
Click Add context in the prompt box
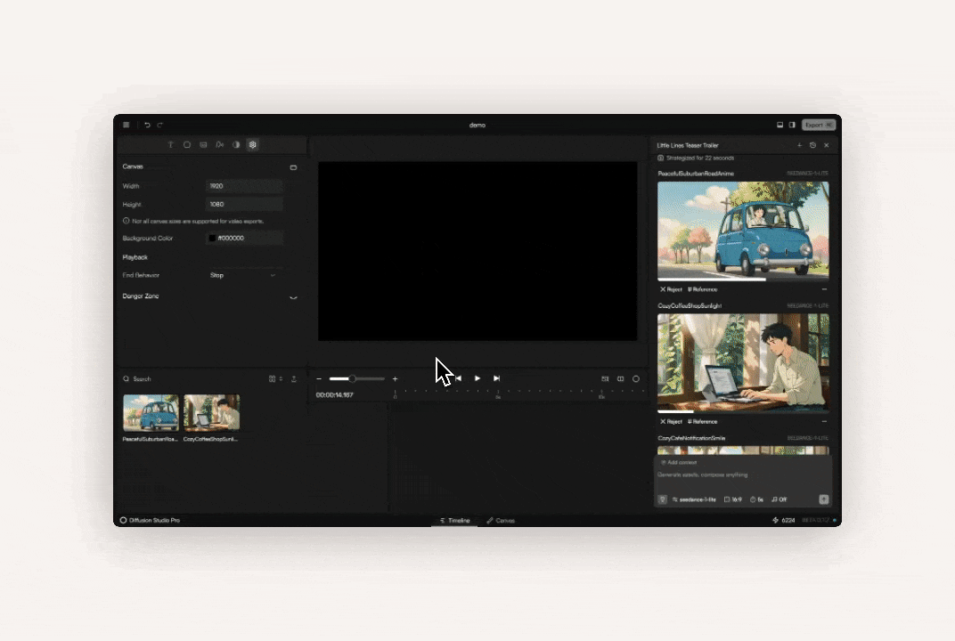coord(679,463)
